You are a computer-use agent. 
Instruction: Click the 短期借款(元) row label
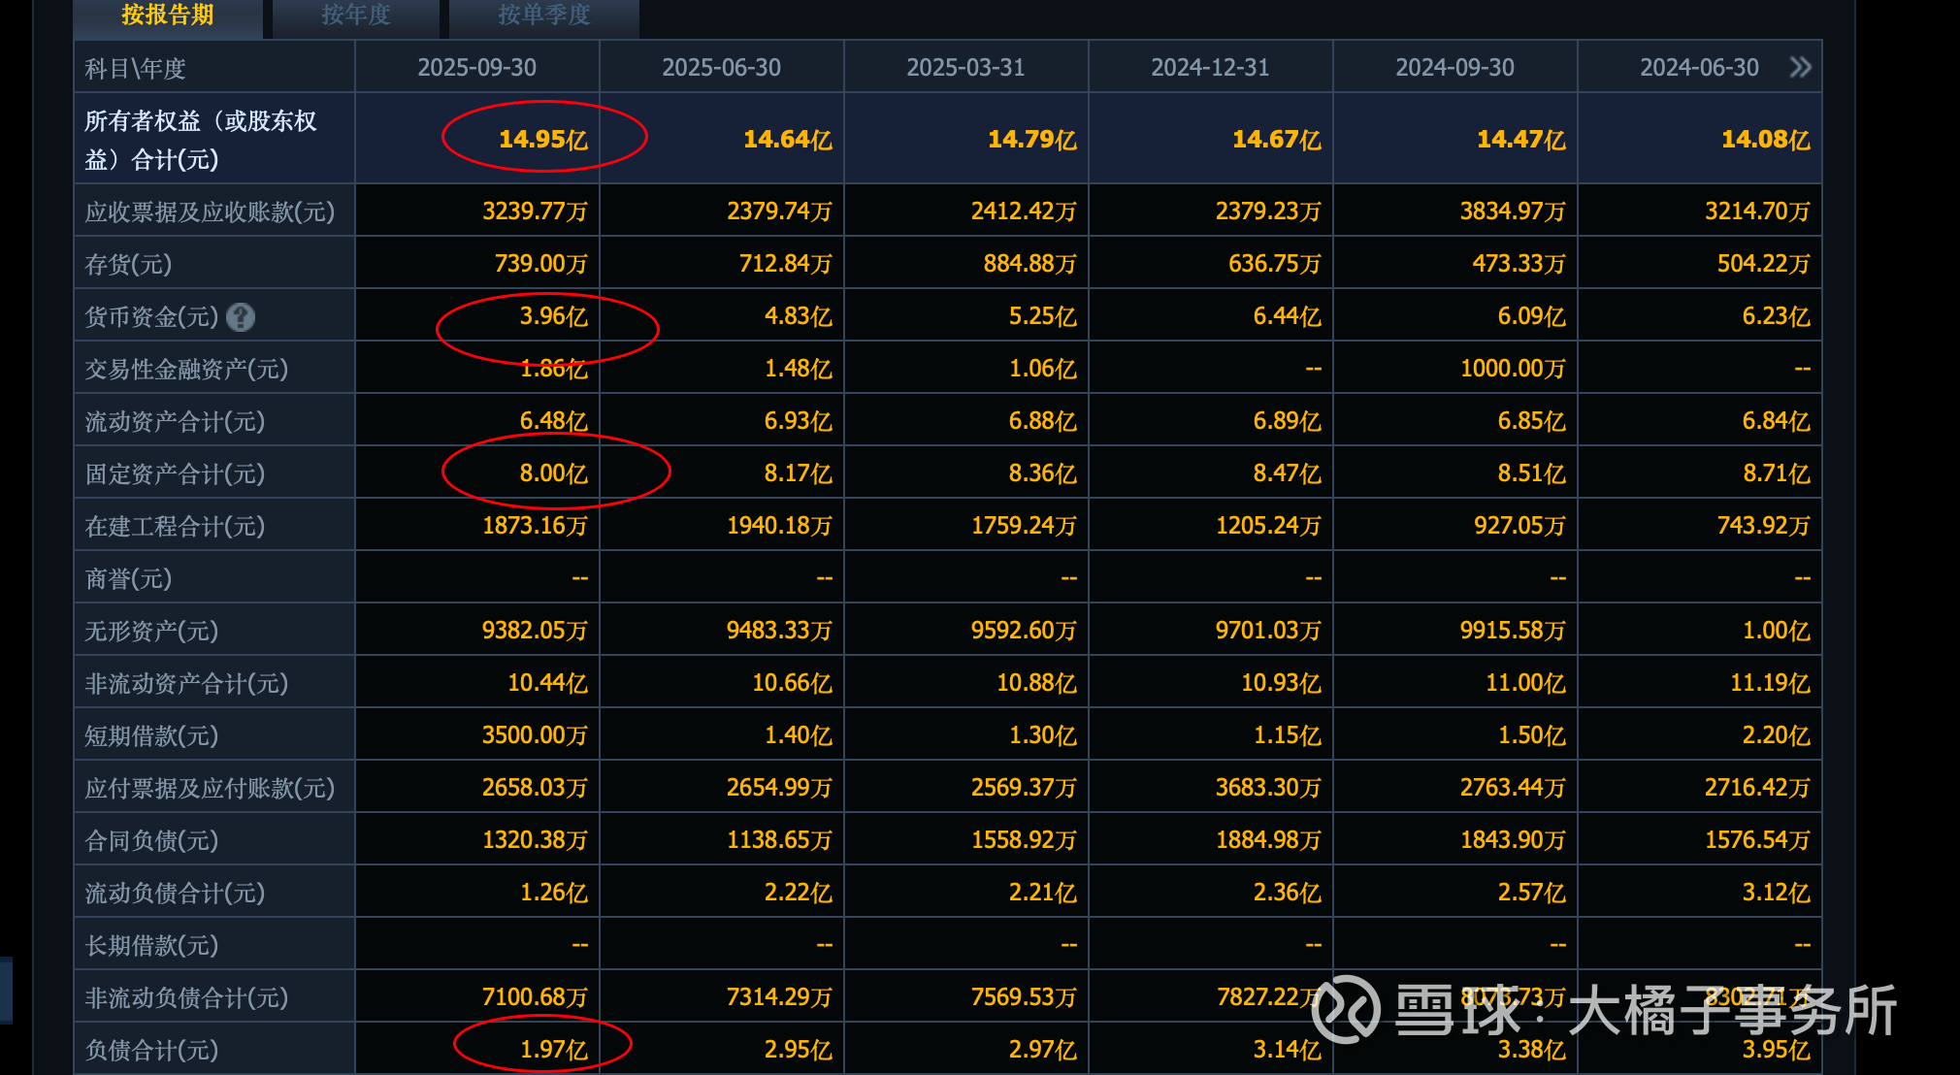(151, 735)
